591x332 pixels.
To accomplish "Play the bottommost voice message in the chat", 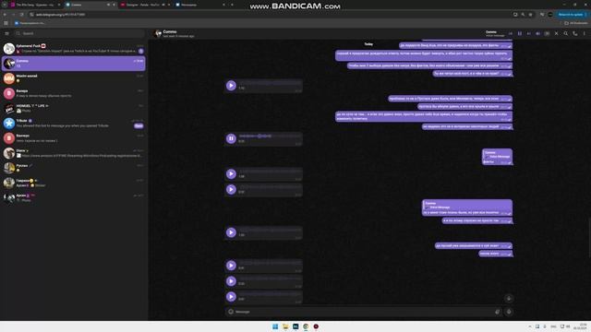I will coord(231,297).
